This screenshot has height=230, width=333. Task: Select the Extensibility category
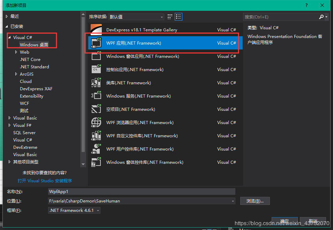(32, 96)
